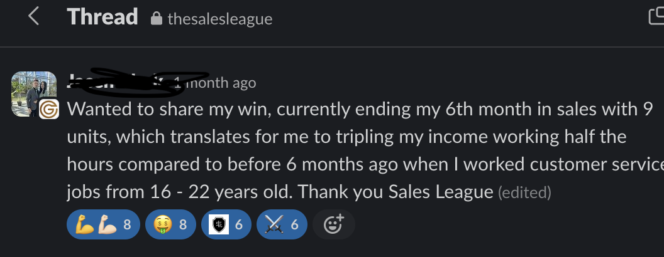The width and height of the screenshot is (664, 257).
Task: Click the lock icon beside thesalesleague
Action: tap(157, 19)
